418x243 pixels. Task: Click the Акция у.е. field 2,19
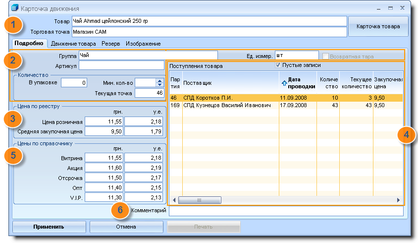point(144,168)
